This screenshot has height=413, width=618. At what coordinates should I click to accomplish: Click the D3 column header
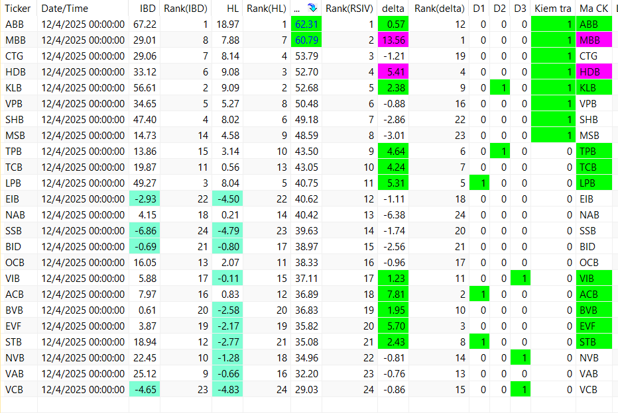[x=520, y=8]
